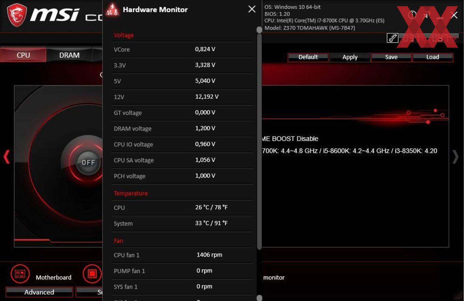This screenshot has width=464, height=301.
Task: Select the CPU fan 1 value 1406 rpm
Action: tap(209, 255)
